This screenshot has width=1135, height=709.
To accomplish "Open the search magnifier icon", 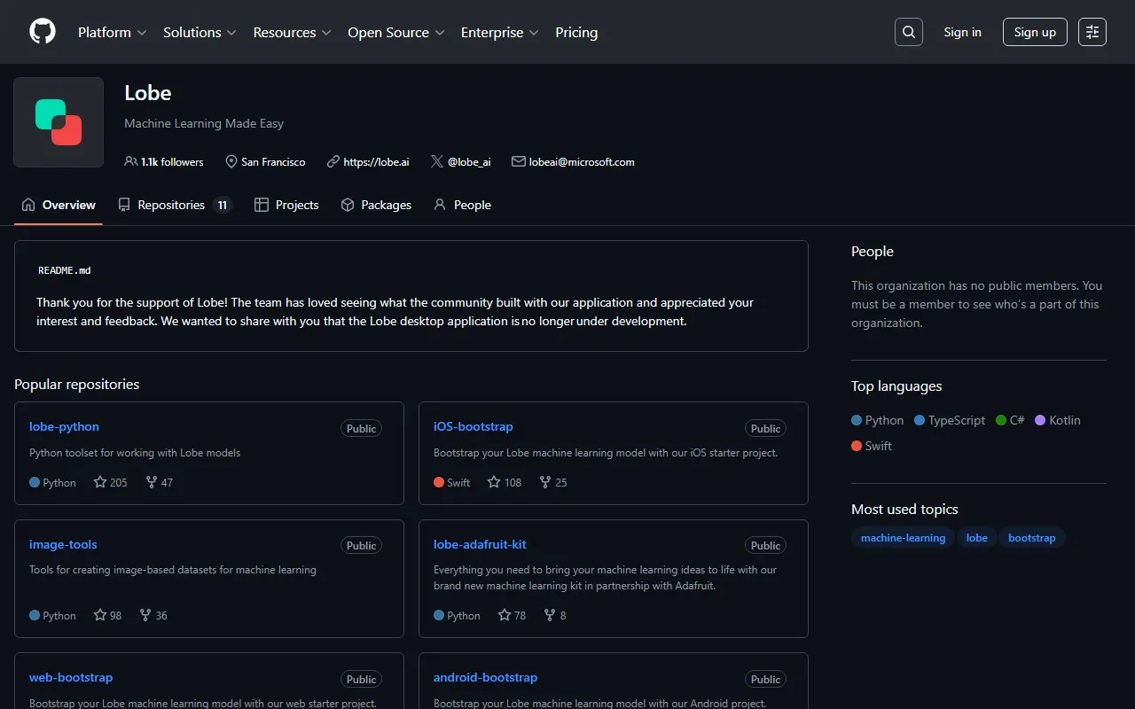I will (x=909, y=32).
